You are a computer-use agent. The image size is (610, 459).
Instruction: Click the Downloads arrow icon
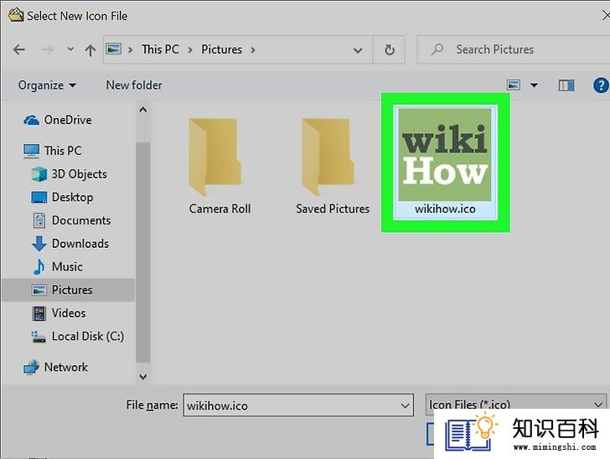tap(39, 244)
